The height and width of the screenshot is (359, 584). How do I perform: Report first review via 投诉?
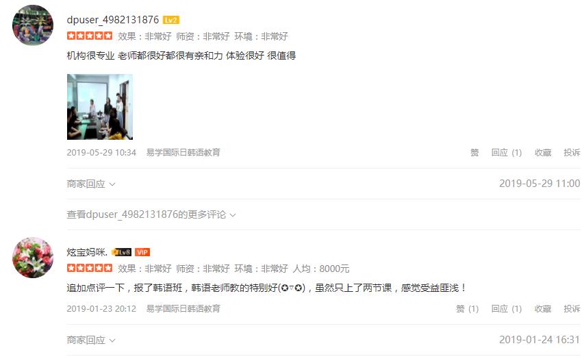pos(572,153)
